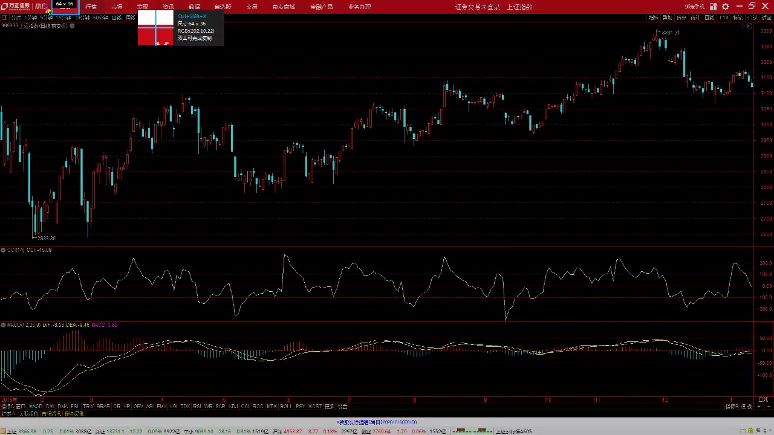
Task: Select the ROC indicator tab
Action: coord(258,406)
